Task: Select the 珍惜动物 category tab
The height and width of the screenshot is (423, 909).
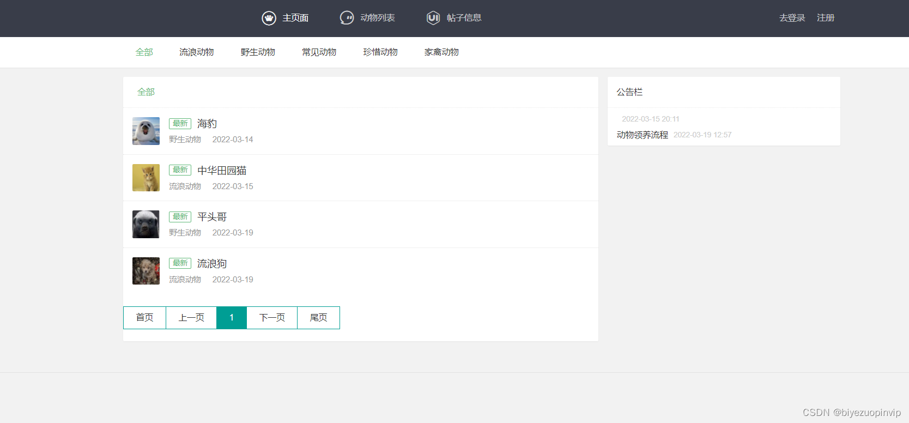Action: (380, 52)
